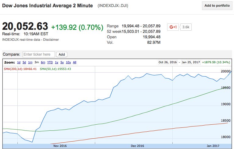The width and height of the screenshot is (234, 149).
Task: Select the 3m zoom range
Action: coord(37,62)
